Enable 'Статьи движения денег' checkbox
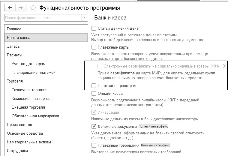Screen dimensions: 228x156 click(x=94, y=28)
